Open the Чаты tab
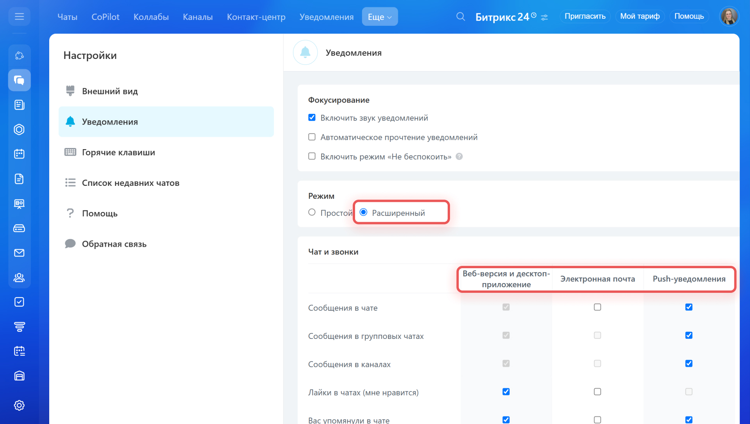 tap(67, 17)
